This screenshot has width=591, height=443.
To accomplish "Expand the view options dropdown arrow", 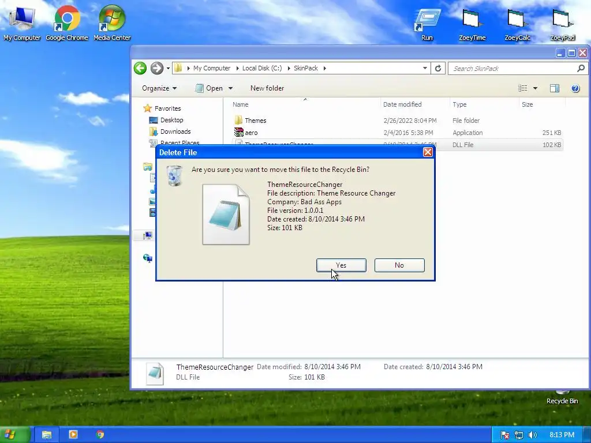I will pyautogui.click(x=535, y=88).
